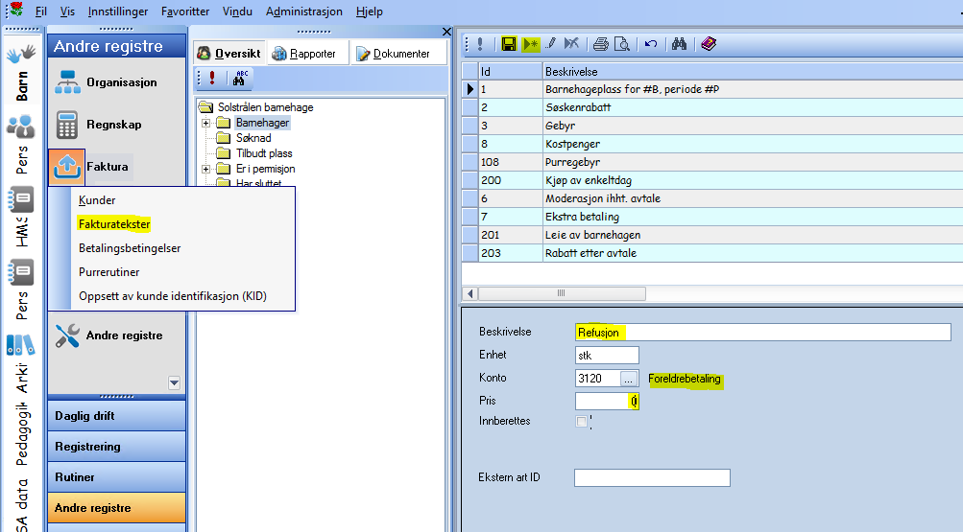Click the binoculars Search icon in the right toolbar
This screenshot has height=532, width=963.
(679, 44)
